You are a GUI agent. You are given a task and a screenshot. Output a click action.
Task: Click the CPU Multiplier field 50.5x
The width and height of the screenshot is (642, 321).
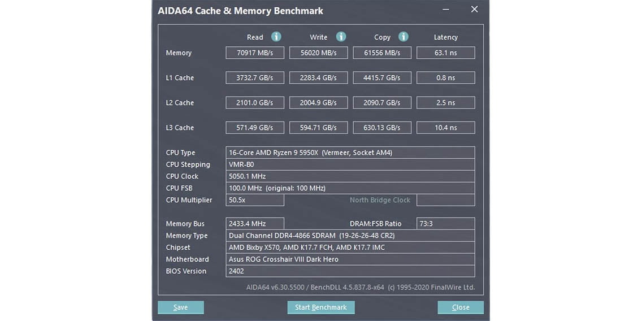coord(255,200)
